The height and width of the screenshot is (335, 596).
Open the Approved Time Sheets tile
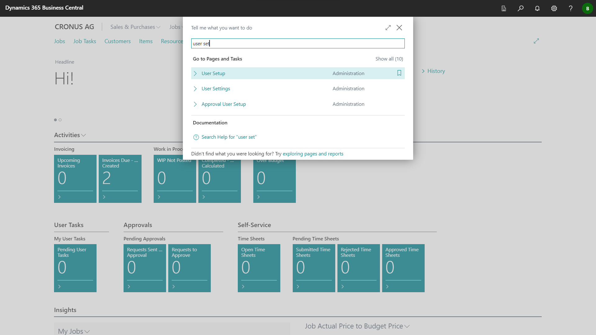(x=403, y=268)
